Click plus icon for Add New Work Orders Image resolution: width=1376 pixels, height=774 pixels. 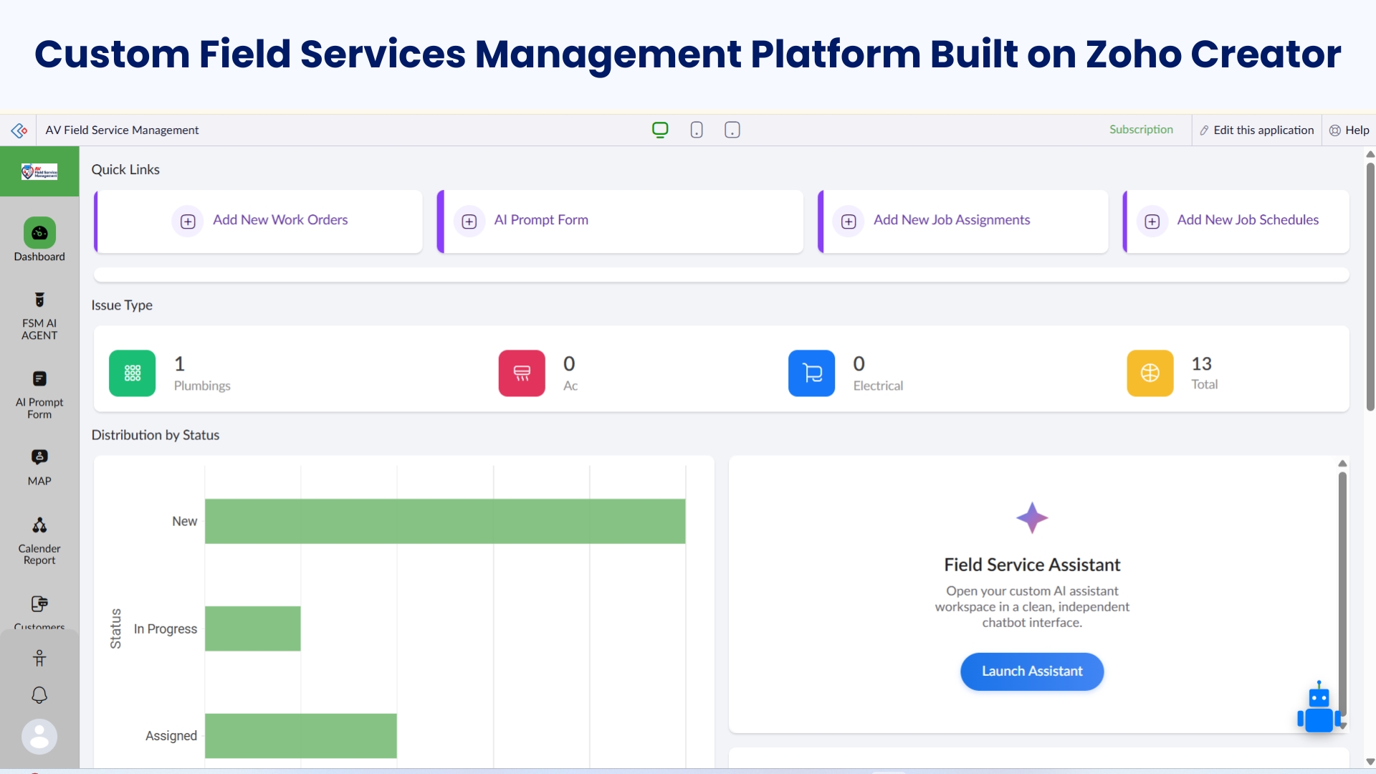click(188, 221)
